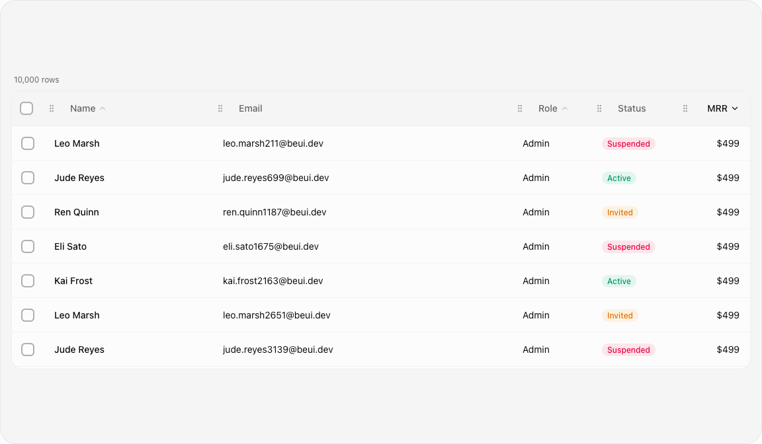The width and height of the screenshot is (762, 444).
Task: Click the email jude.reyes699@beui.dev
Action: (x=276, y=178)
